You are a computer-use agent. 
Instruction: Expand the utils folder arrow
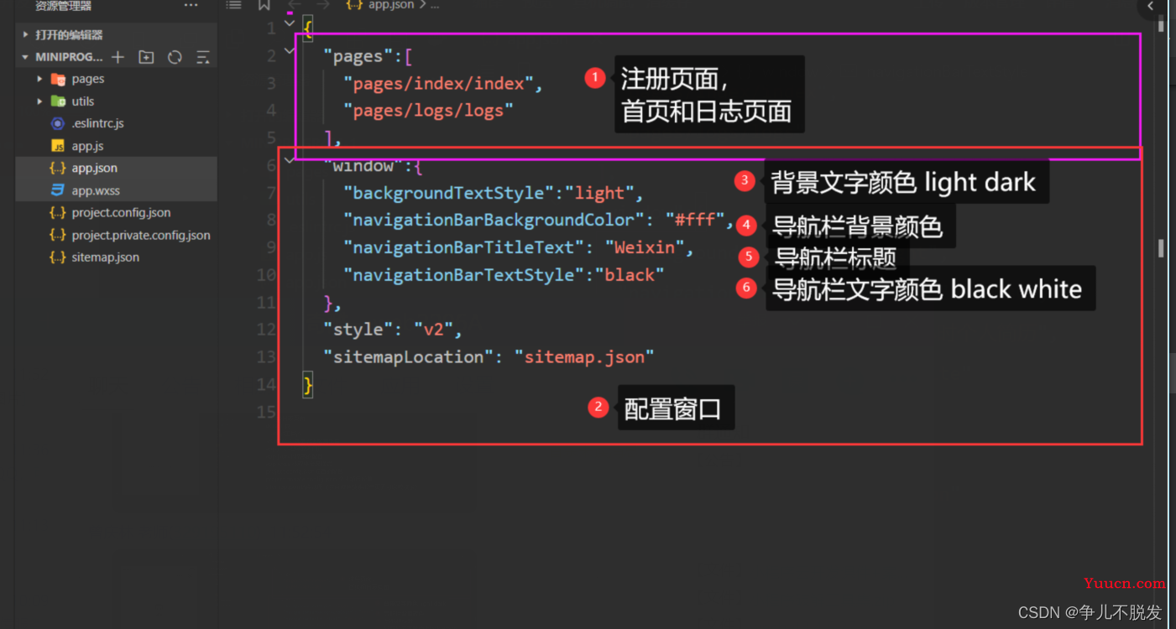[x=39, y=101]
